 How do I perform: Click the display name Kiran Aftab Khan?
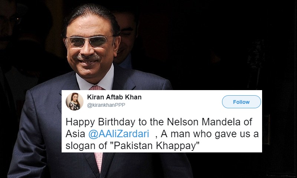coord(114,97)
